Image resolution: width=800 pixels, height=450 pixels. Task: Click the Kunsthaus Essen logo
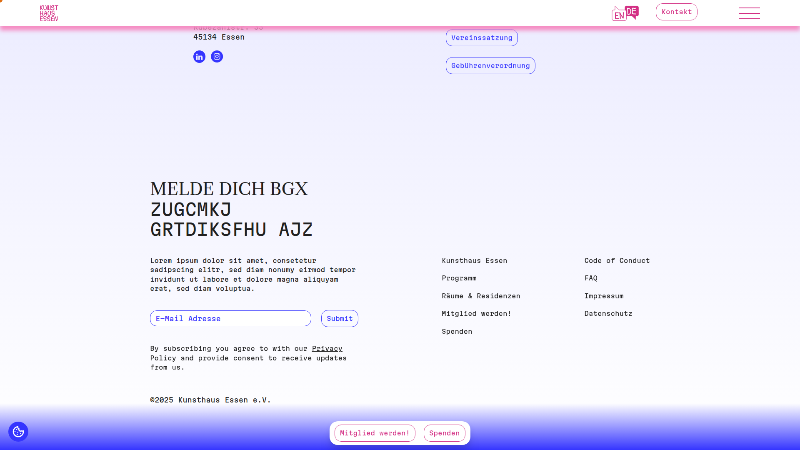49,13
